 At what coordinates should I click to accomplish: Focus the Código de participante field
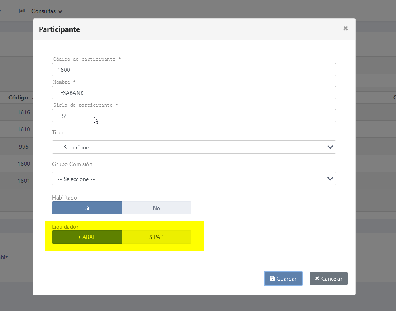click(194, 70)
